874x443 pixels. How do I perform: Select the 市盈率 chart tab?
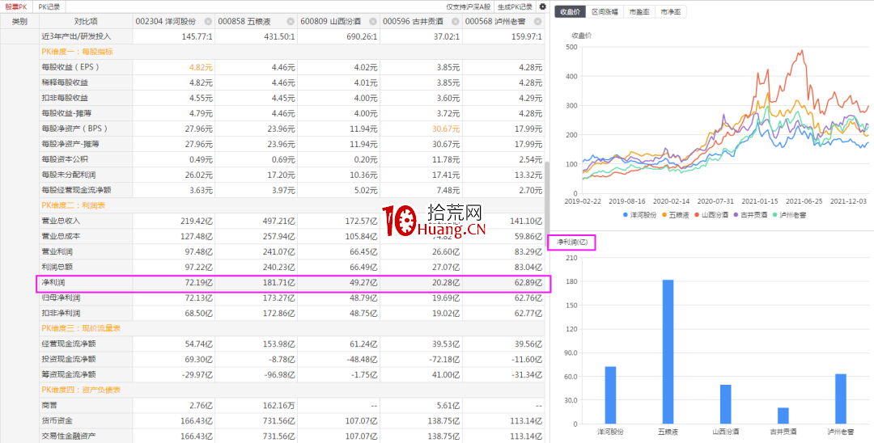pos(639,11)
